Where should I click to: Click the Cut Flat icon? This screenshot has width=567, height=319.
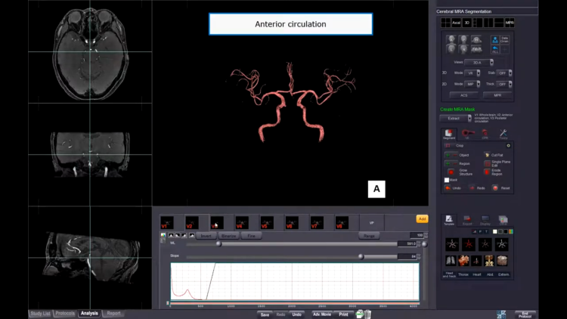point(487,155)
